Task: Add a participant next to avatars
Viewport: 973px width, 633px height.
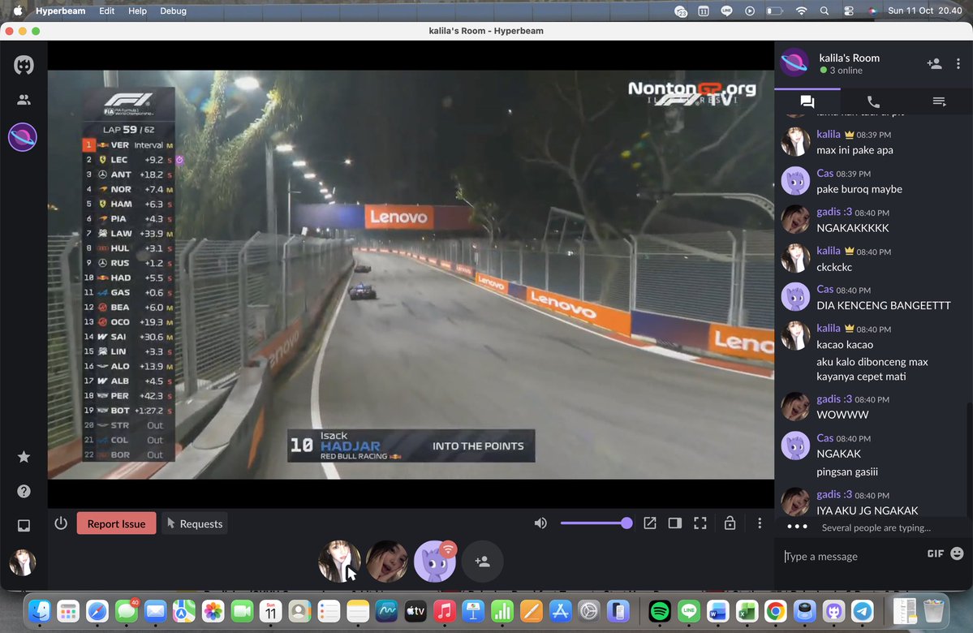Action: point(482,562)
